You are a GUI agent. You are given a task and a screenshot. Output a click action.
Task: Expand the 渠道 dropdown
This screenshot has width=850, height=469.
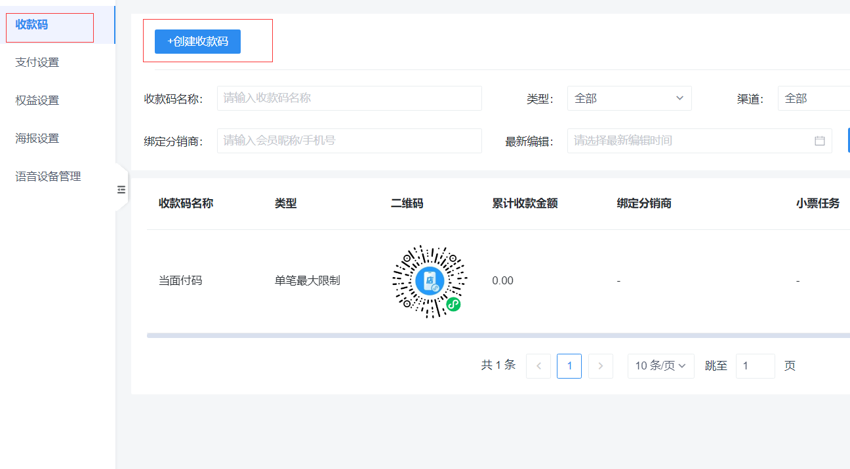[x=814, y=98]
